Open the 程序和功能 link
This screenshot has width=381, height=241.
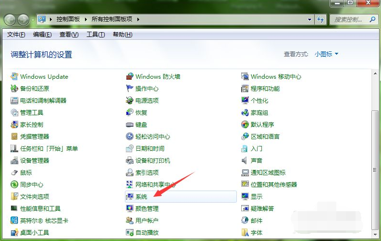265,89
